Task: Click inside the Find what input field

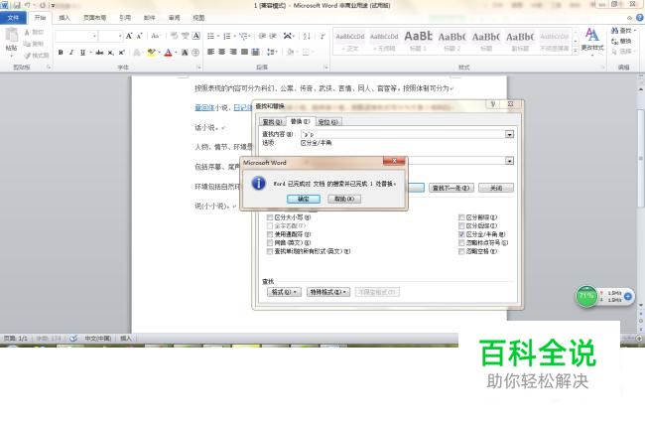Action: coord(403,134)
